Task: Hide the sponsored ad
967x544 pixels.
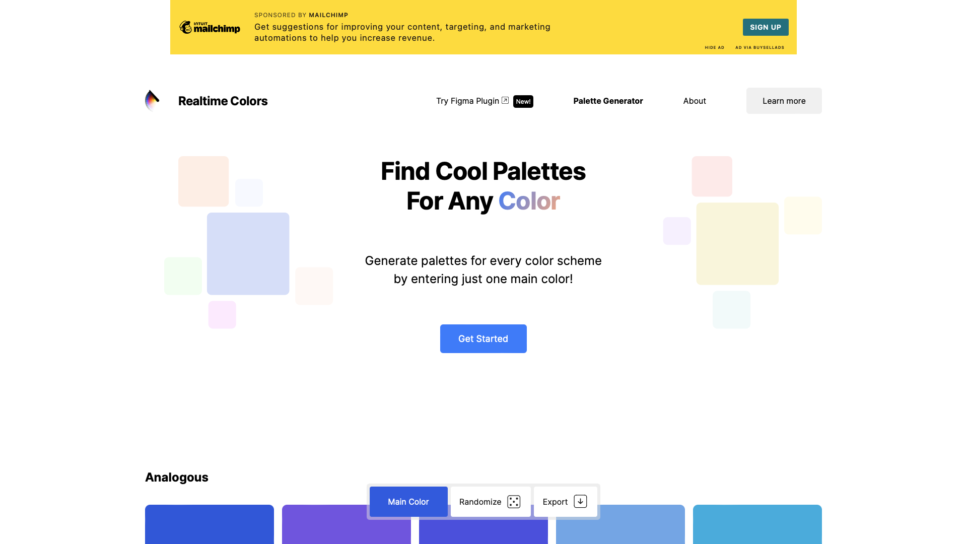Action: click(714, 47)
